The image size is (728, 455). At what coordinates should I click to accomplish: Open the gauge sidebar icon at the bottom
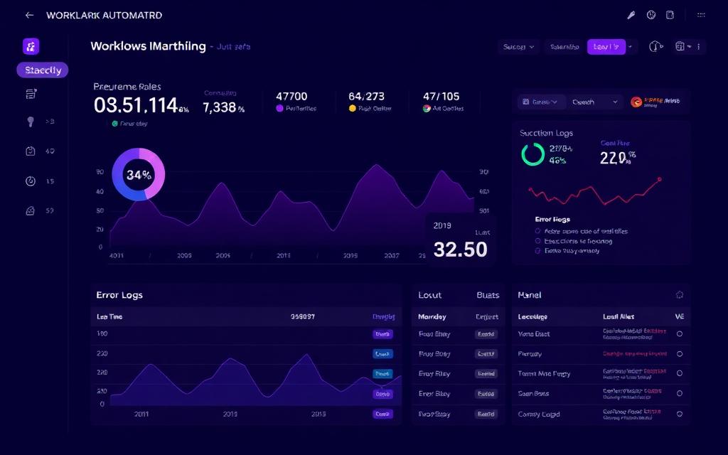click(x=30, y=210)
